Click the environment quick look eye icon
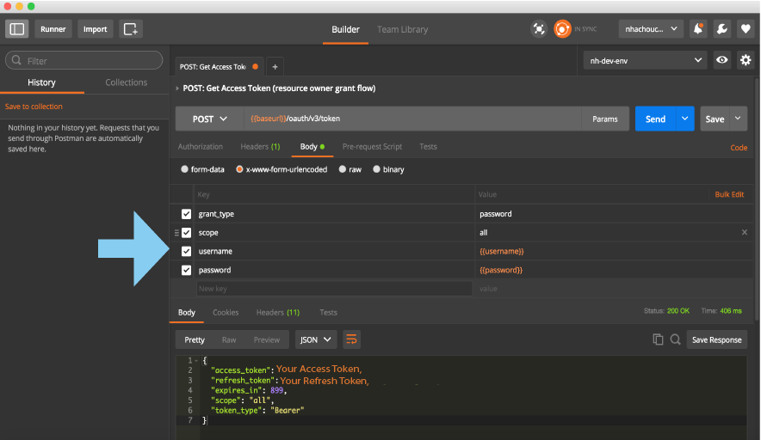 coord(722,61)
